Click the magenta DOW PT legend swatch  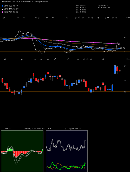pyautogui.click(x=3, y=12)
